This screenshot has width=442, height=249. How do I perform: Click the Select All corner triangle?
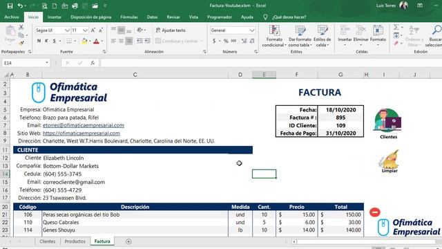coord(6,75)
